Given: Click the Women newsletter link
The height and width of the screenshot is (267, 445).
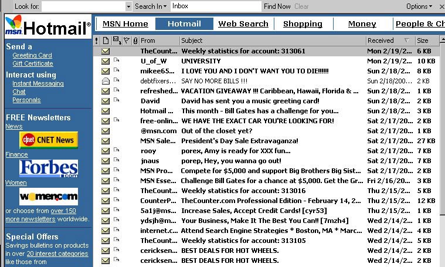Looking at the screenshot, I should [16, 182].
